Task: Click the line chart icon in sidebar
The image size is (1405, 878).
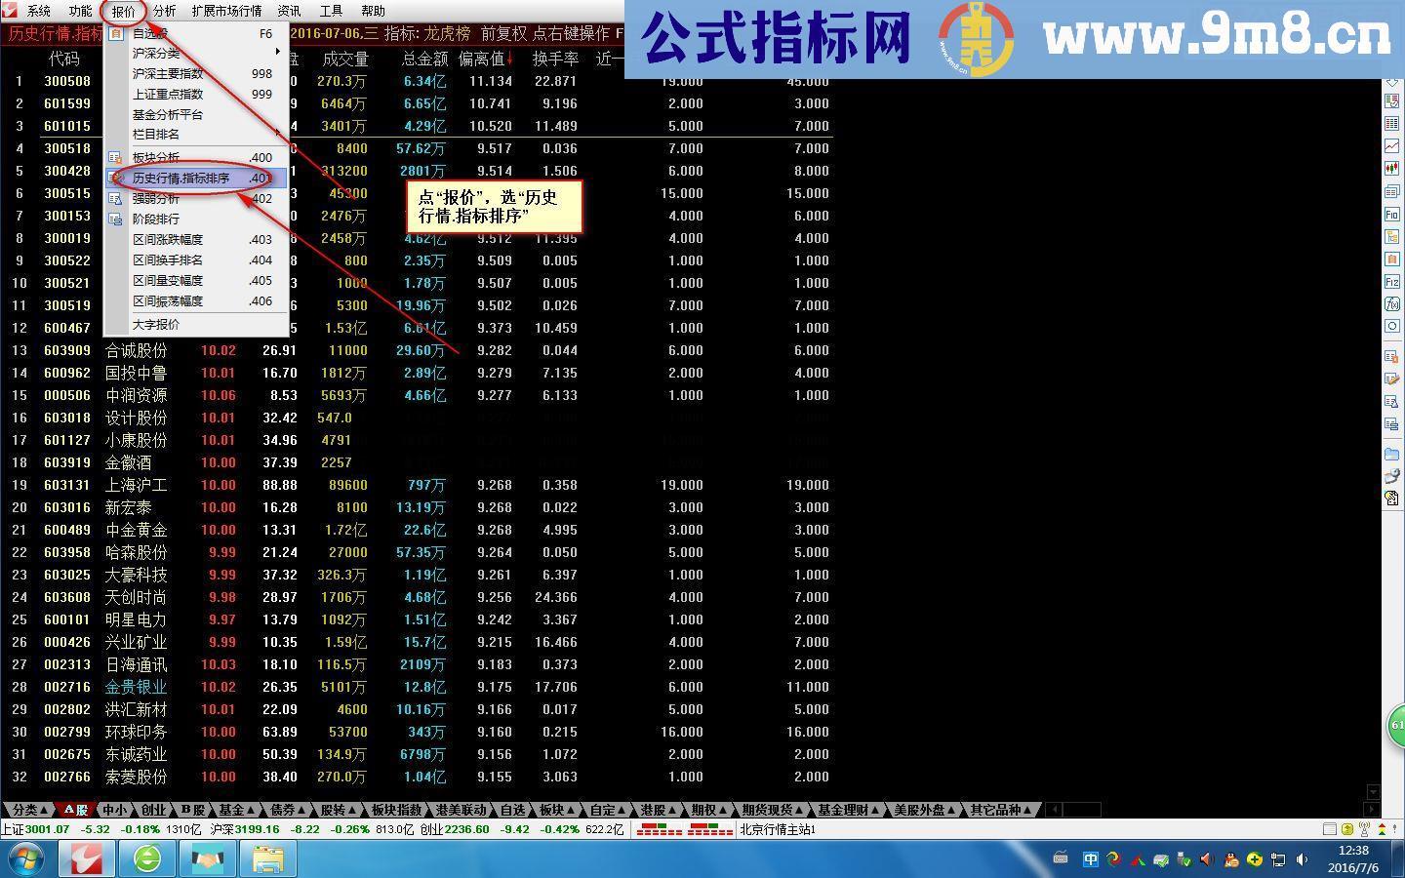Action: tap(1392, 146)
